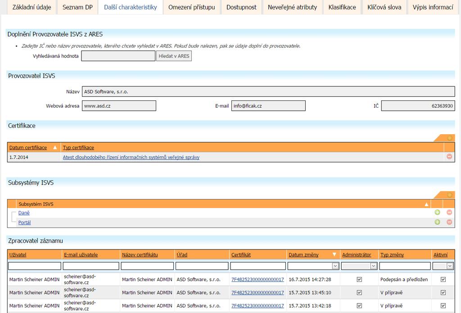Open the Dostupnost tab

click(x=241, y=7)
